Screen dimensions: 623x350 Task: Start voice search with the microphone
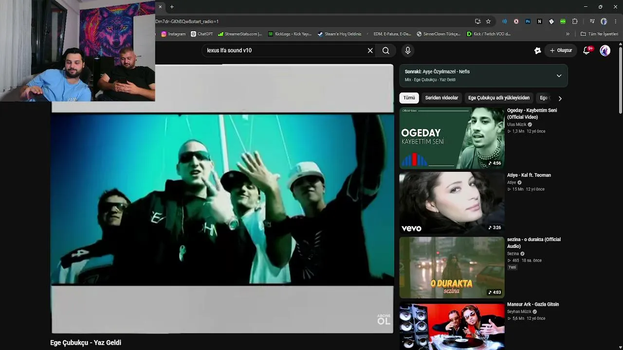coord(408,51)
